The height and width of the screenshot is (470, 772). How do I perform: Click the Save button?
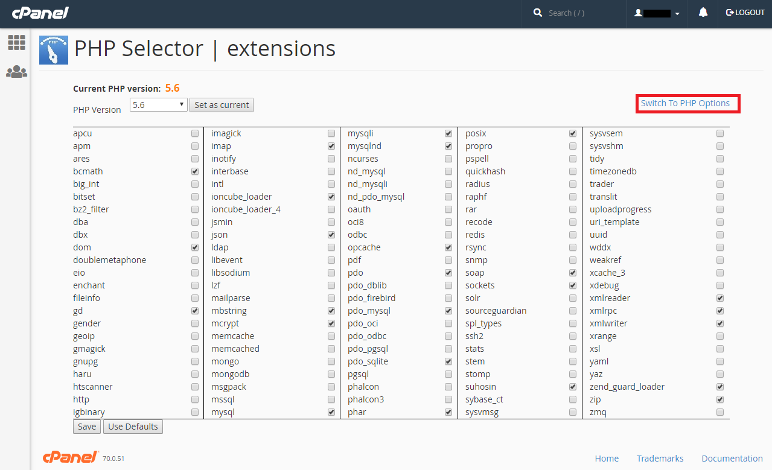click(87, 427)
